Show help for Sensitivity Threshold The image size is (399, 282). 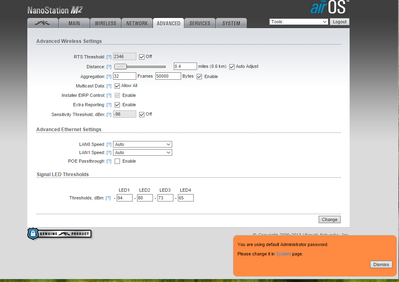click(x=109, y=114)
